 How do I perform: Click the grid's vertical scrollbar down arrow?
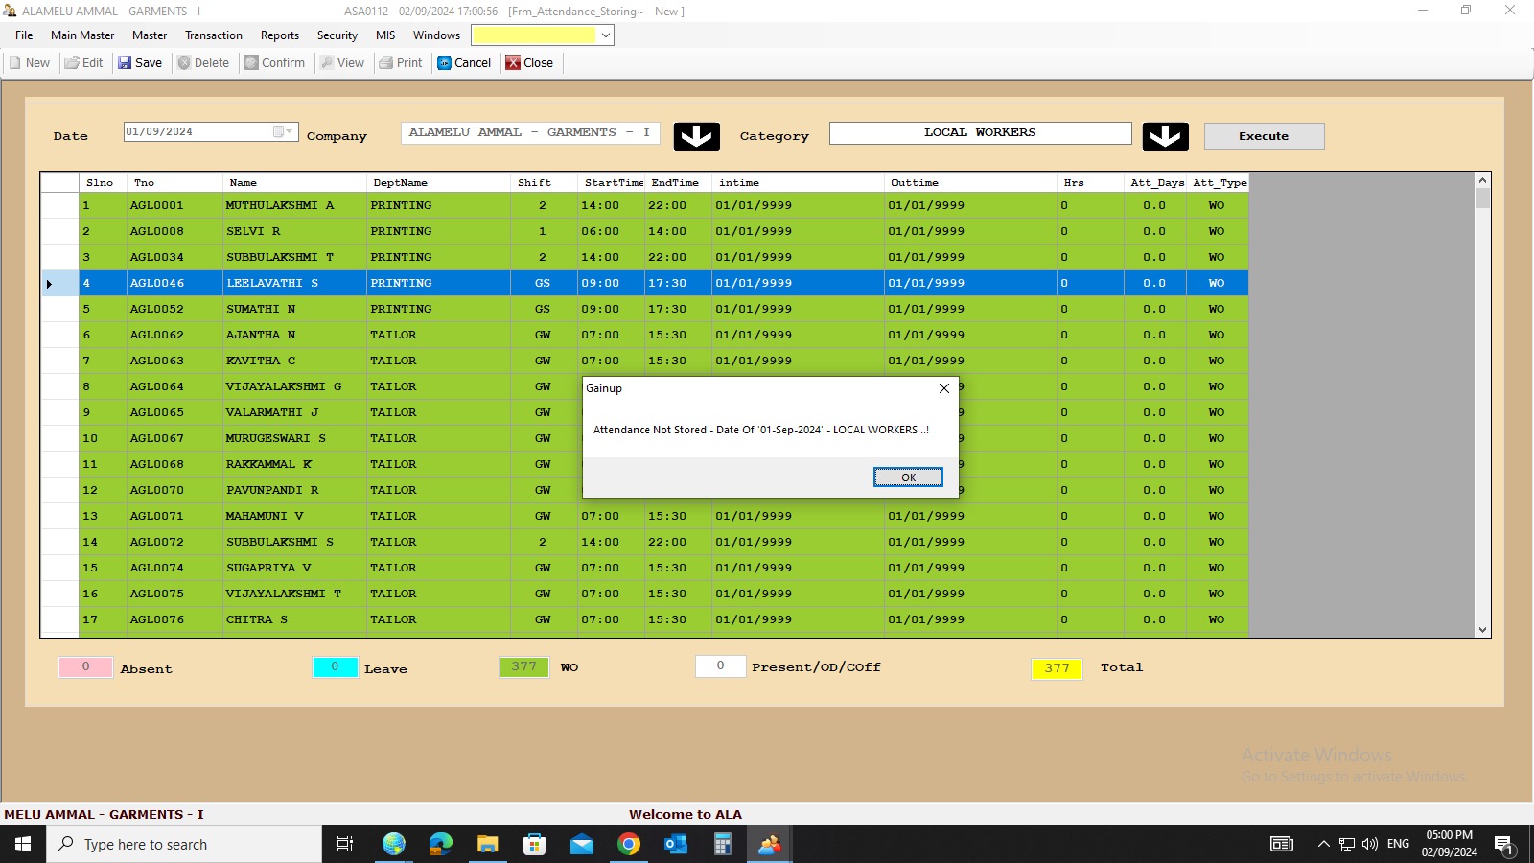click(x=1482, y=630)
